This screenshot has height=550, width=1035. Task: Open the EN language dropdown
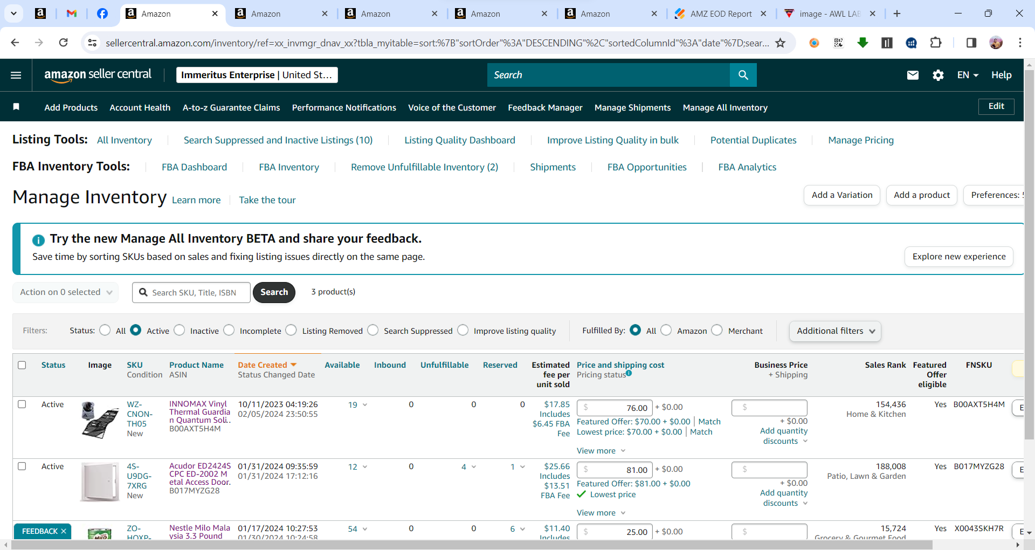click(968, 75)
